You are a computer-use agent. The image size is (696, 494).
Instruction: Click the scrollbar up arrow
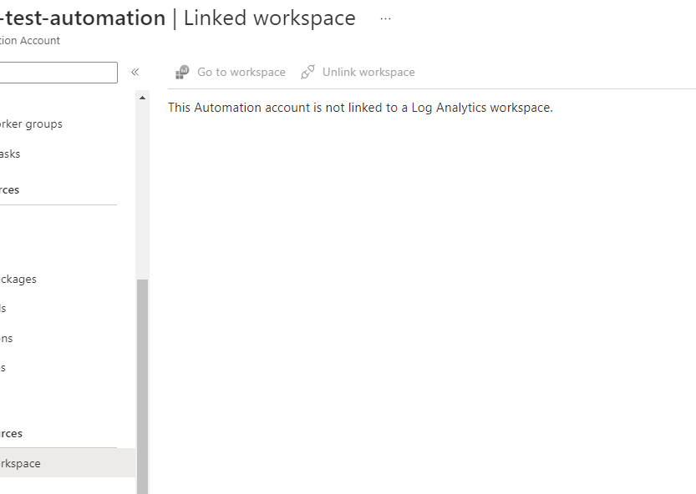(141, 97)
